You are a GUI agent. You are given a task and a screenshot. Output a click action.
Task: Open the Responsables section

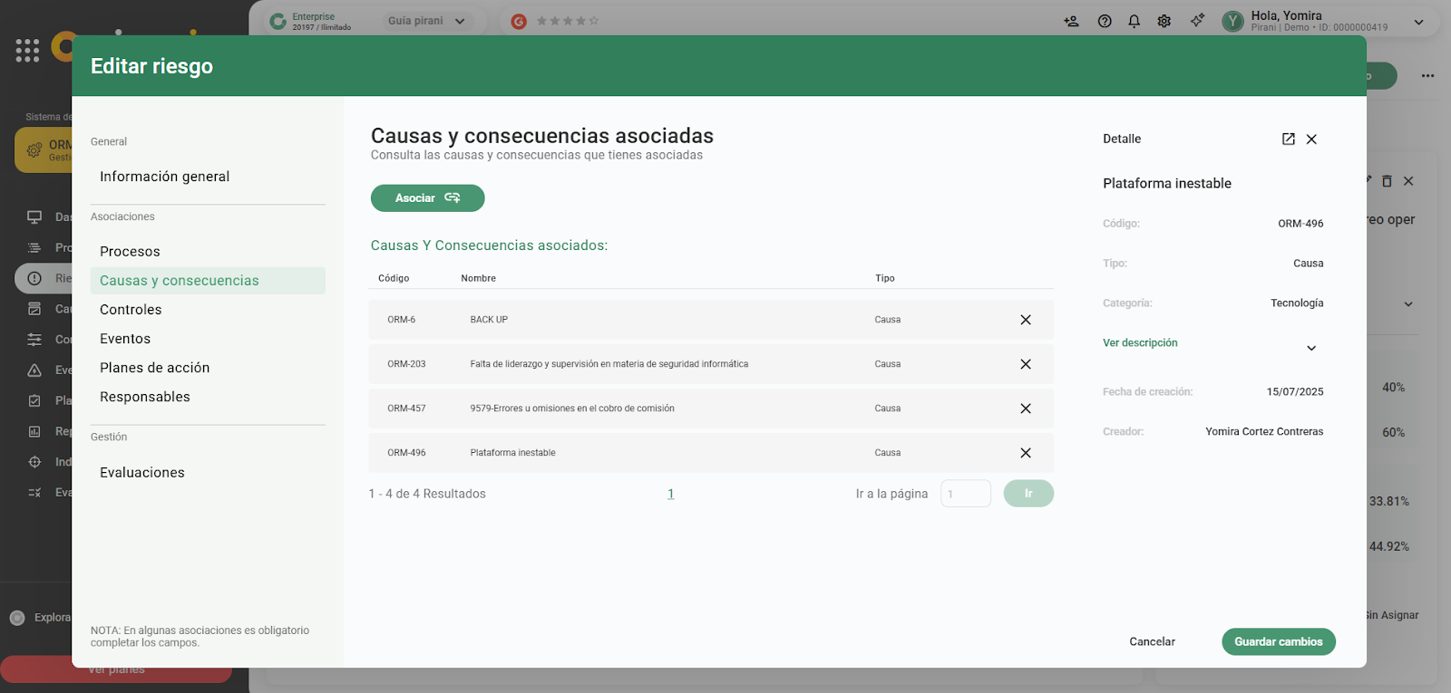pos(145,397)
